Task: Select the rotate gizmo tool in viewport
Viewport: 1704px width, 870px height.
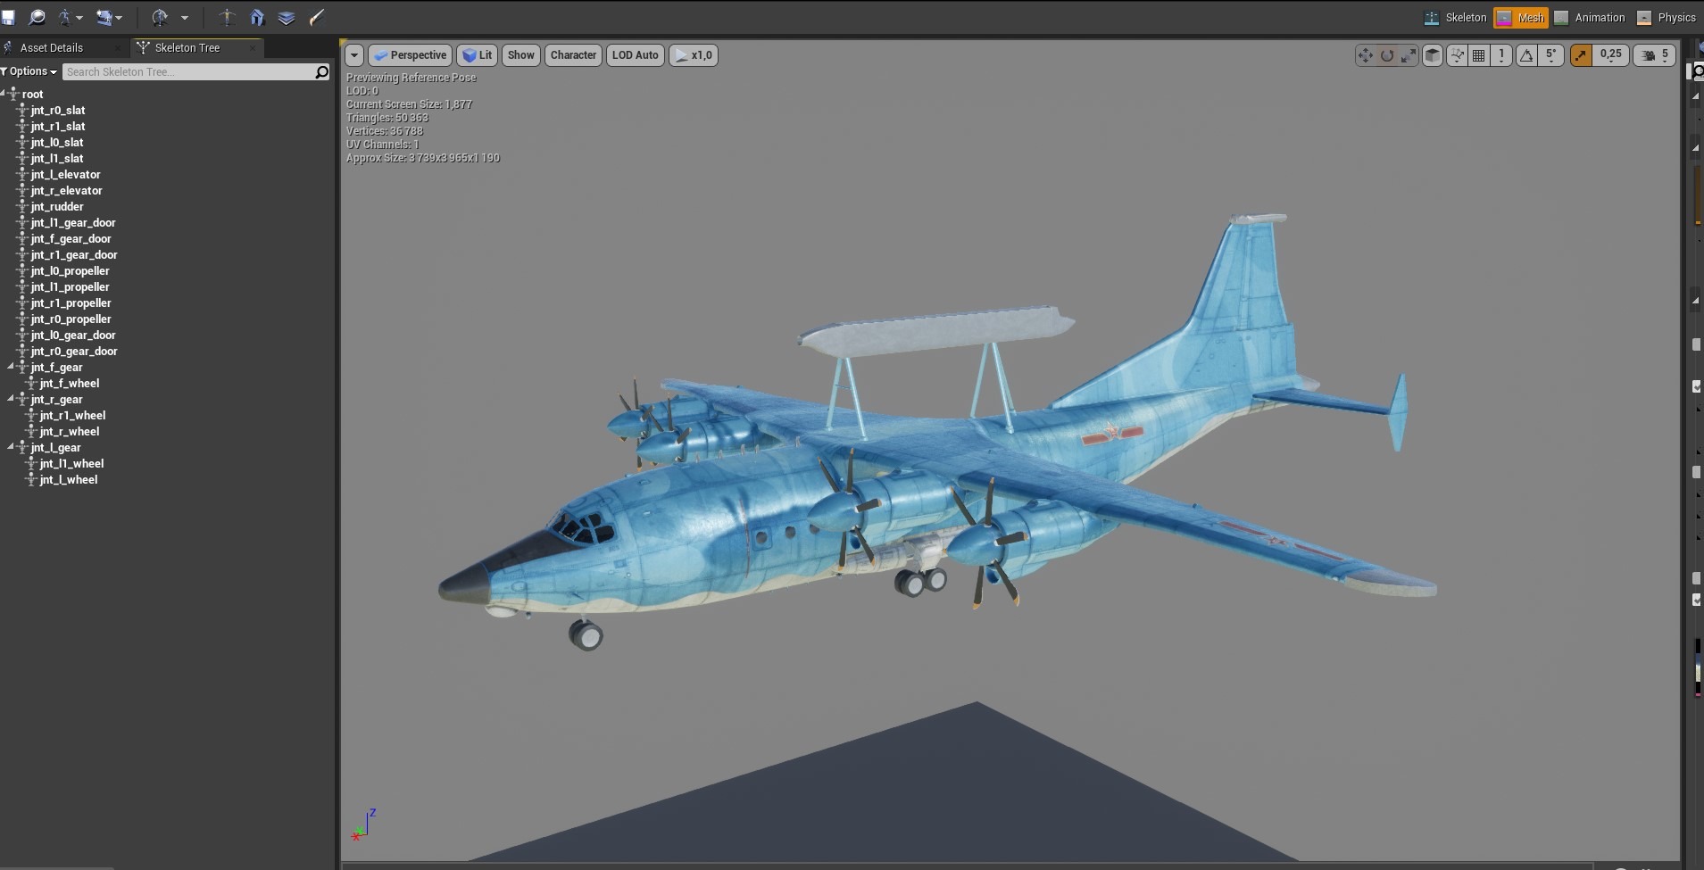Action: (x=1387, y=55)
